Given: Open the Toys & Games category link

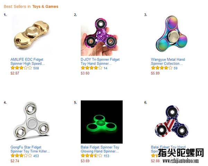Looking at the screenshot, I should pyautogui.click(x=45, y=7).
